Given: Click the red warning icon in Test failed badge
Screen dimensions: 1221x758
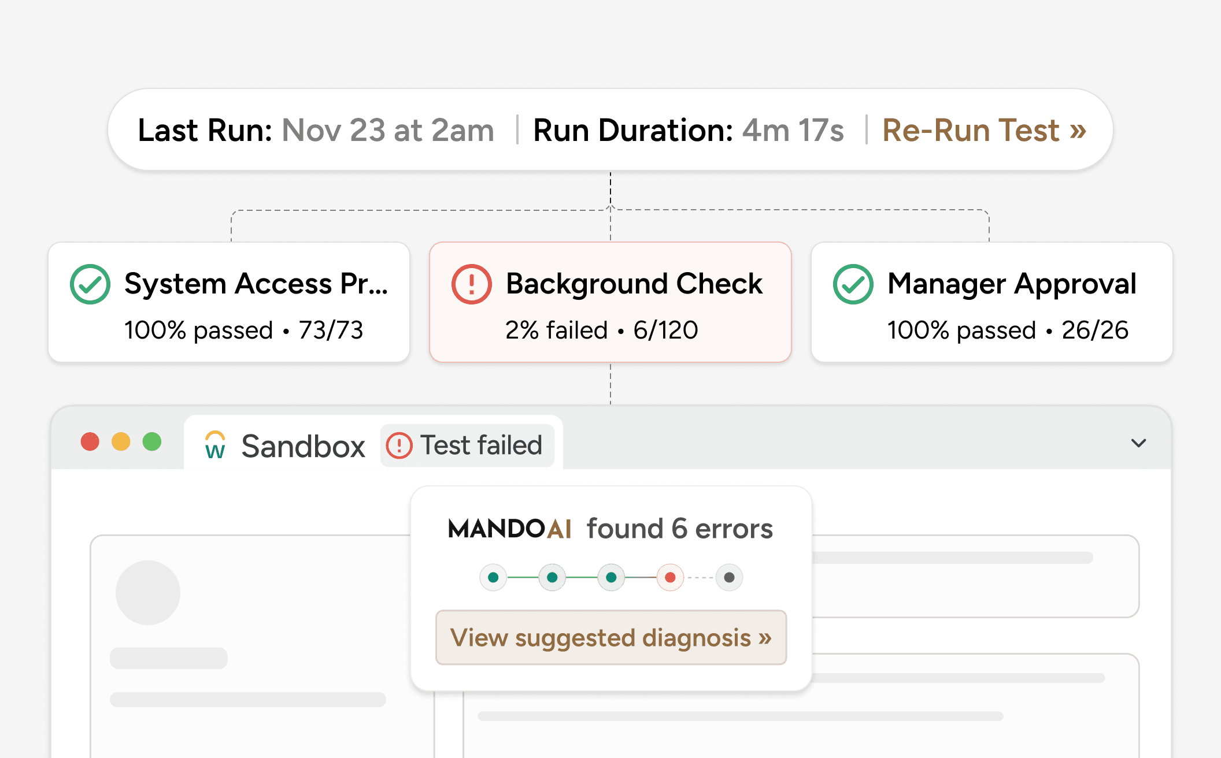Looking at the screenshot, I should click(x=399, y=445).
